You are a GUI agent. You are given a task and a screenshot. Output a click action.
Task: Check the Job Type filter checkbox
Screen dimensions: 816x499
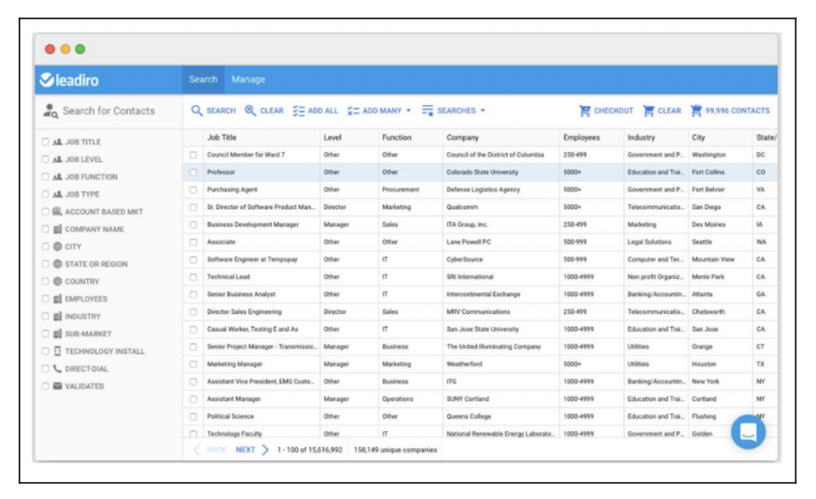pyautogui.click(x=45, y=194)
